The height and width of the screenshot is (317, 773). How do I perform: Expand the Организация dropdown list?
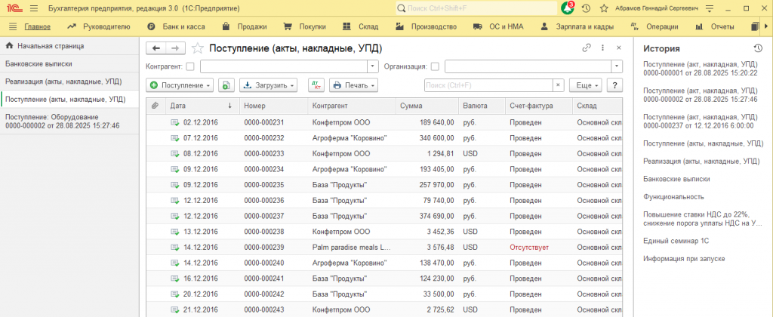(617, 66)
